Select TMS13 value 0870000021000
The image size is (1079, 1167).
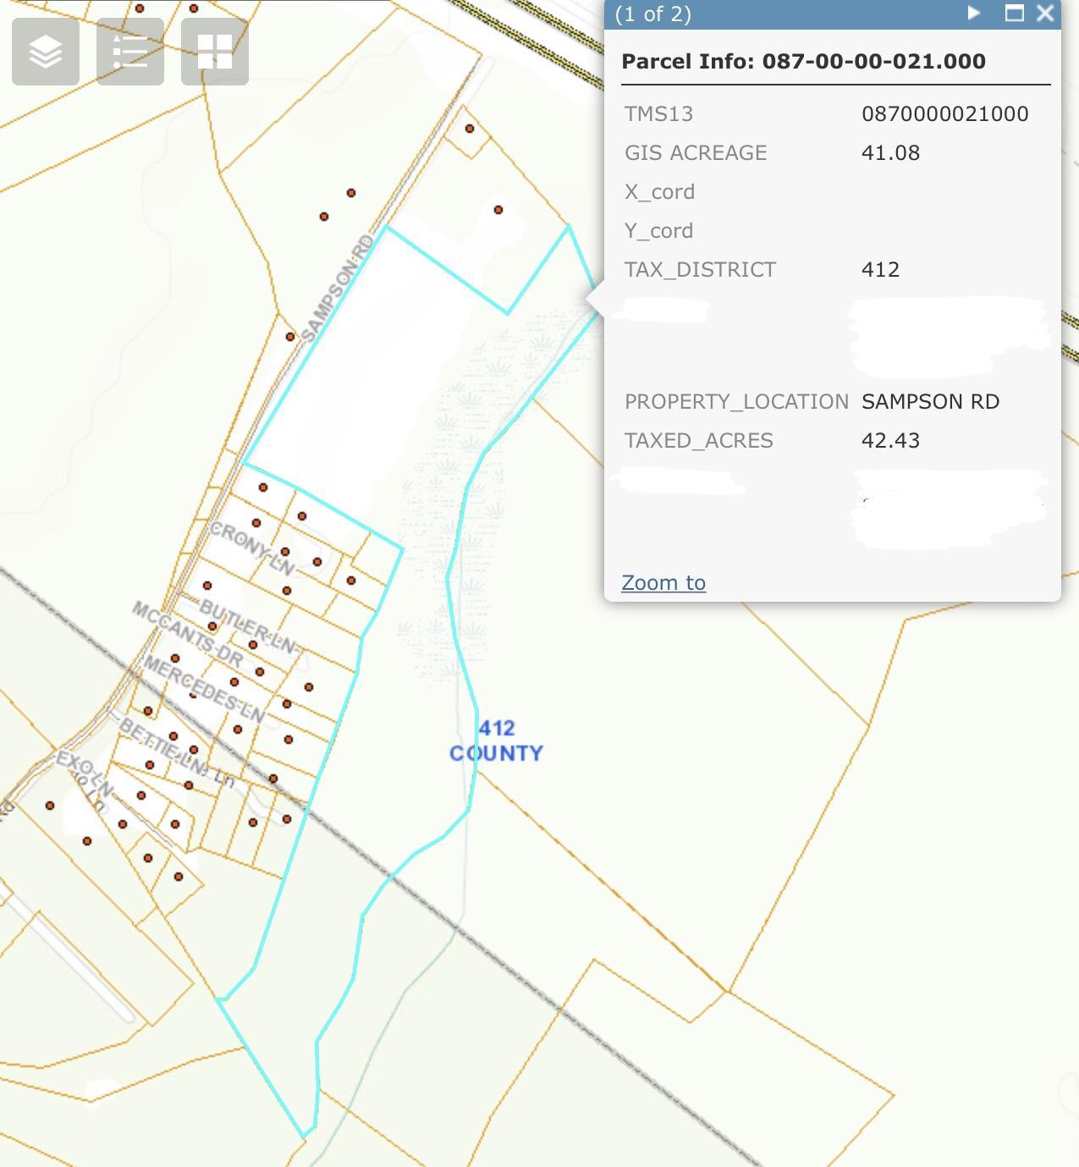(x=944, y=114)
